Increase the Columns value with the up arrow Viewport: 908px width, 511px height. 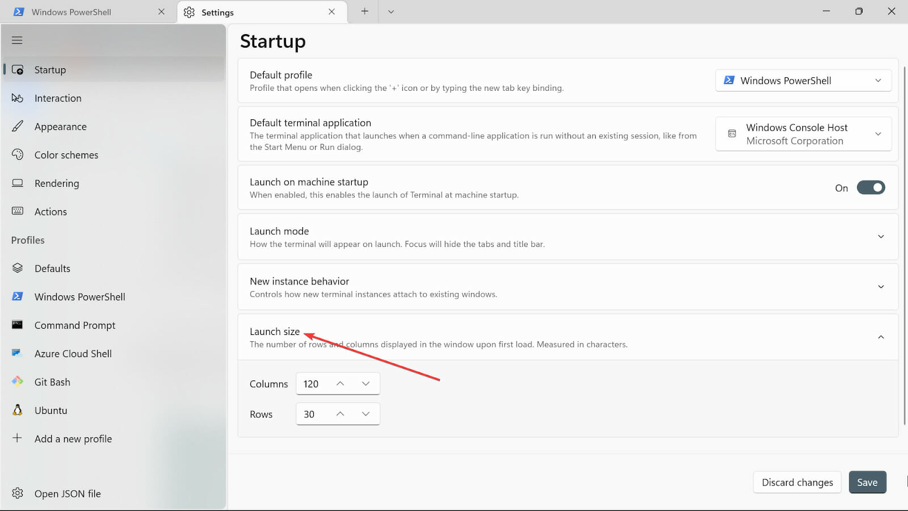pyautogui.click(x=340, y=384)
